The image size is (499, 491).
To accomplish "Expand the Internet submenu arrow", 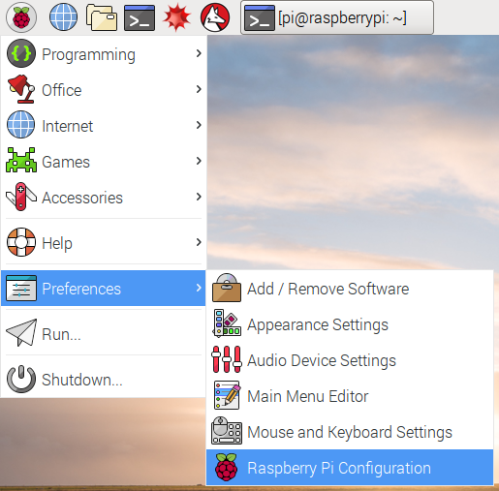I will click(199, 125).
